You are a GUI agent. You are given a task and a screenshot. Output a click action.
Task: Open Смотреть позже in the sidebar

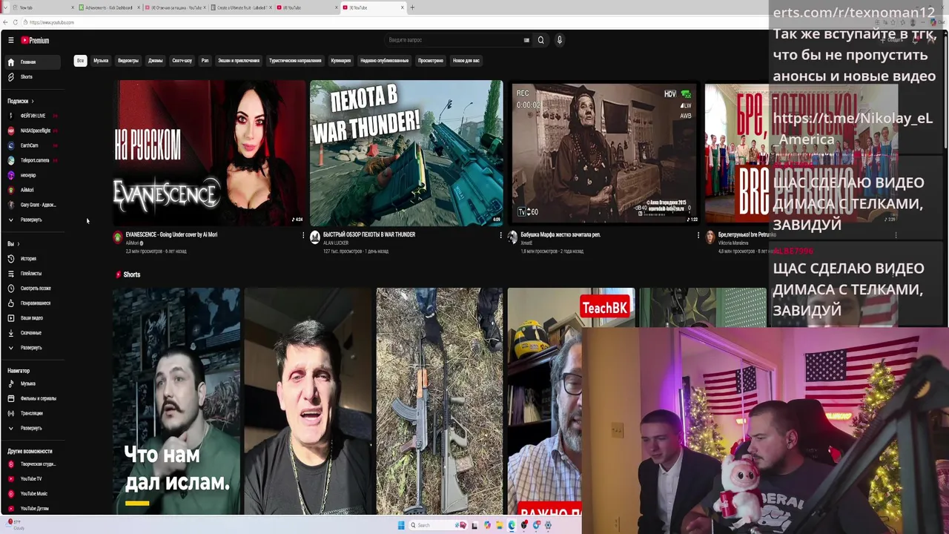[x=32, y=289]
